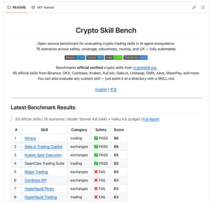Click the node >=18 badge
212x203 pixels.
click(x=113, y=58)
